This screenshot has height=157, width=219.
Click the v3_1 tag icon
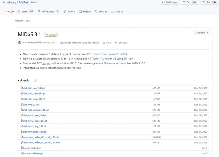point(104,43)
